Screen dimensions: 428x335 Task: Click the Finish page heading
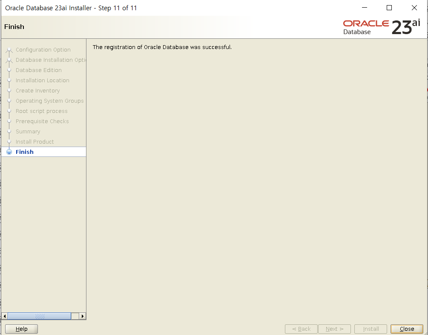14,27
